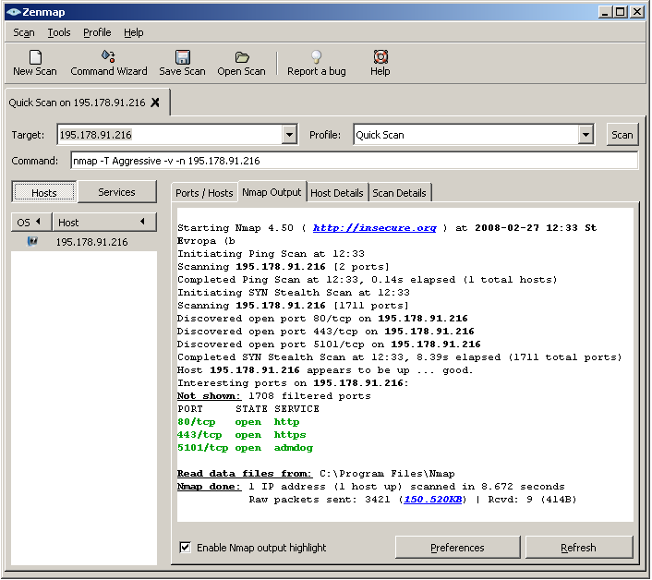
Task: Click 'Discovered open port 5101/tcp' line
Action: 329,344
